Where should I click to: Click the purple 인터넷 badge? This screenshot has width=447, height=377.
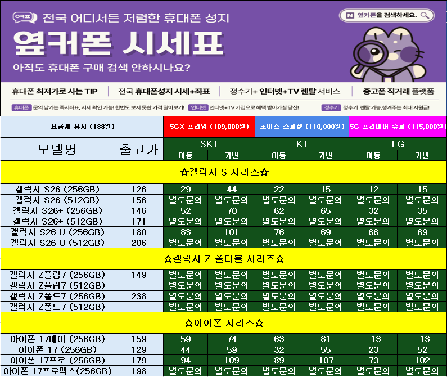198,107
